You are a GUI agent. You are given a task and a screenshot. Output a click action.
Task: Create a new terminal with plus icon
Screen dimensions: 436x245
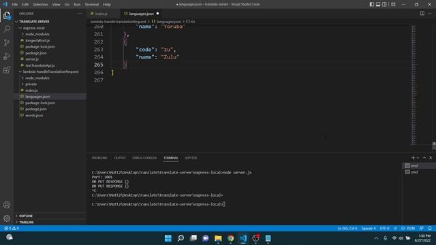[413, 158]
